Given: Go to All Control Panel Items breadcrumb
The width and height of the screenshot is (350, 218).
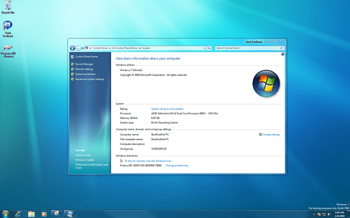Looking at the screenshot, I should tap(125, 48).
